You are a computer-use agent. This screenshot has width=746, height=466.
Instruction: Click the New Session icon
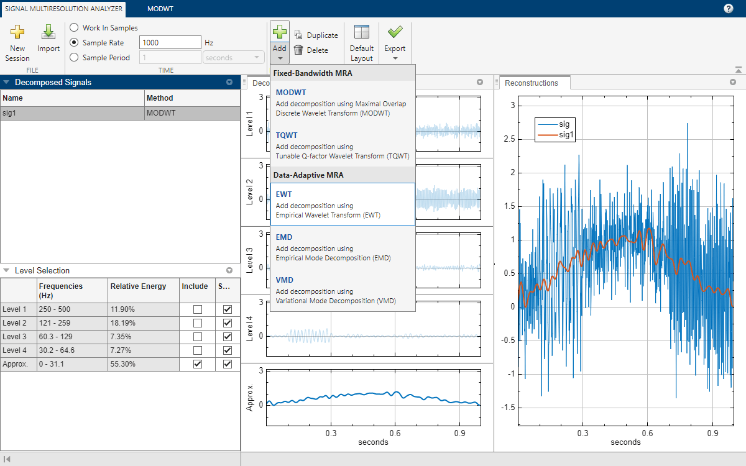[17, 32]
